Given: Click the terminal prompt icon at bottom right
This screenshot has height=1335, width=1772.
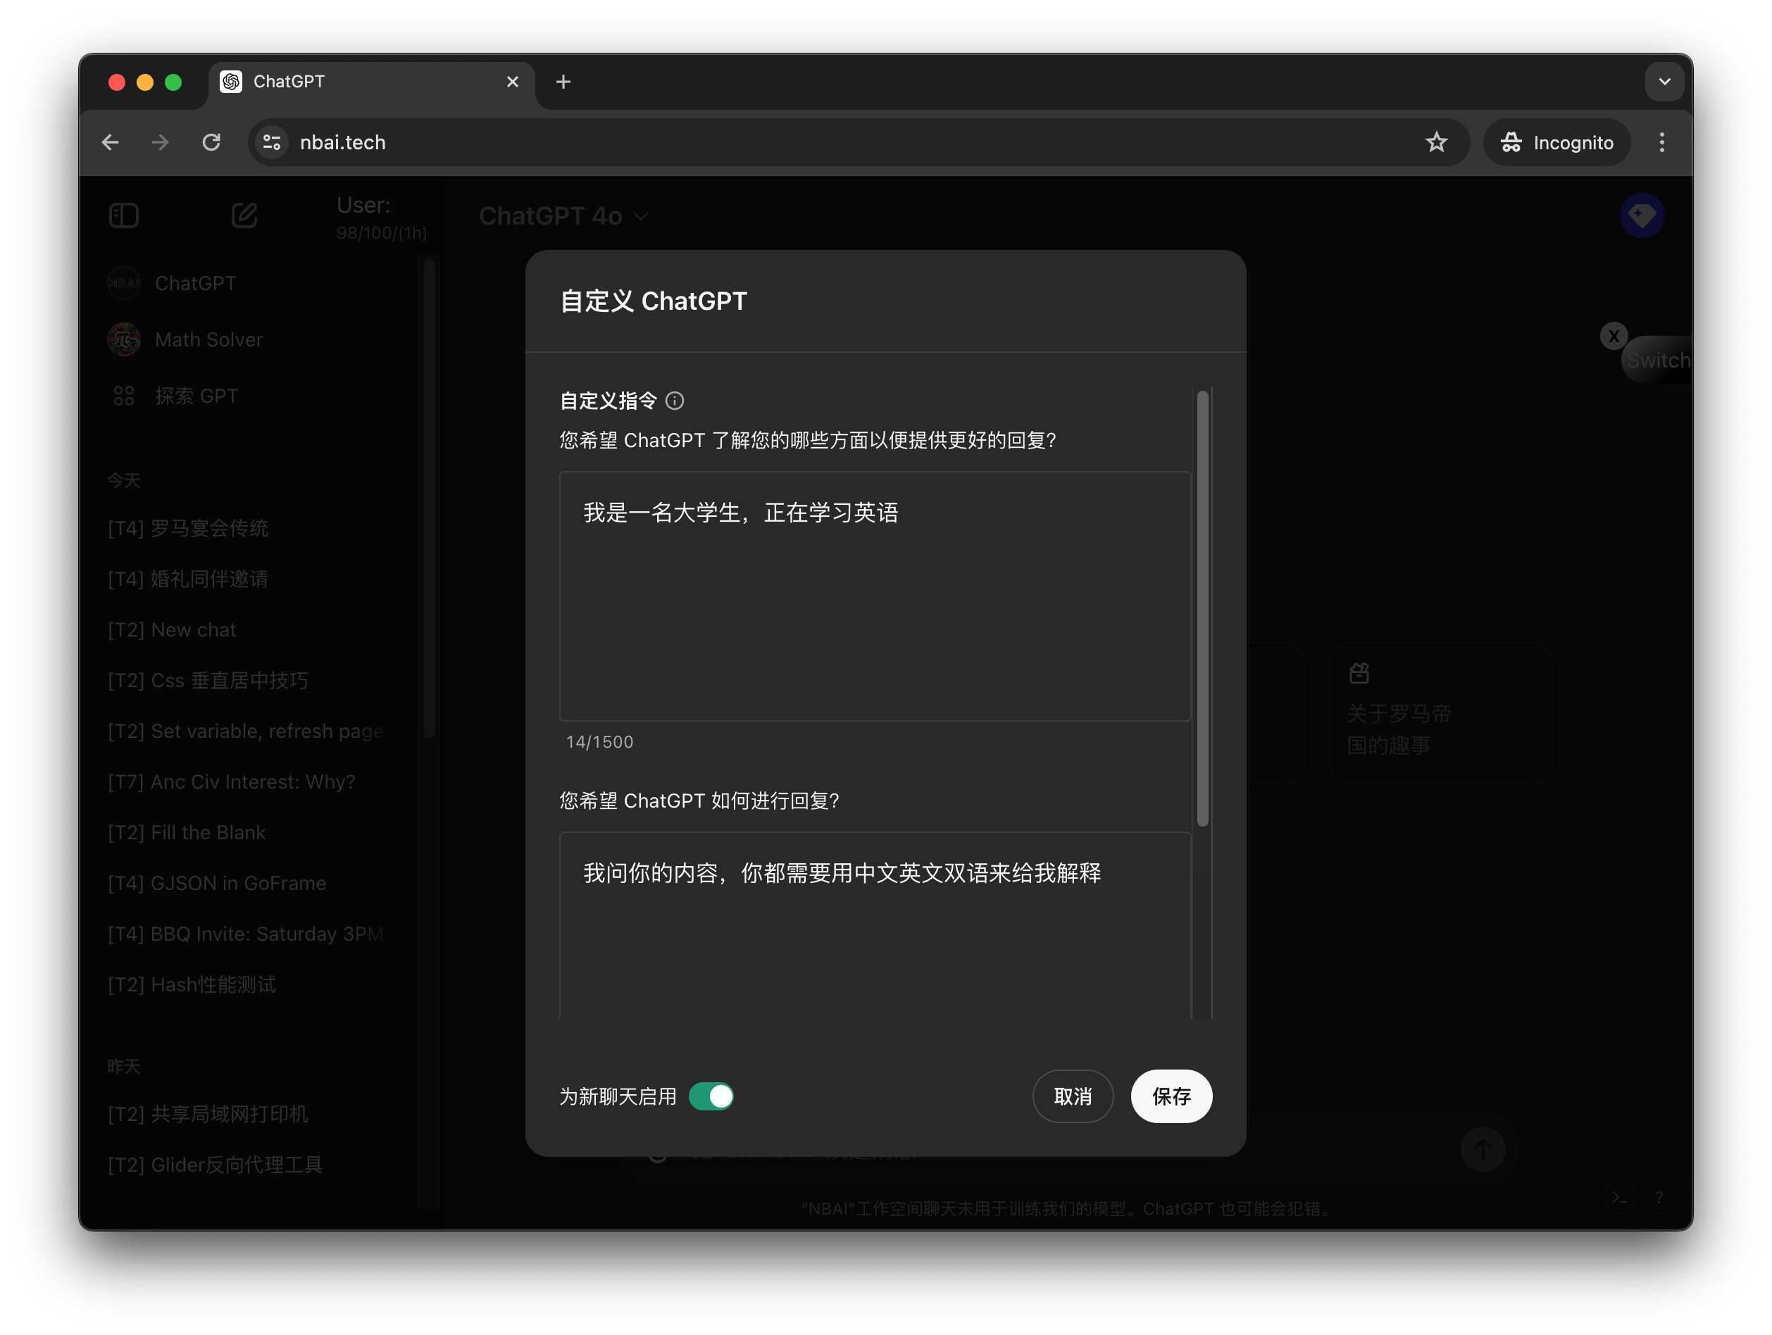Looking at the screenshot, I should coord(1620,1197).
